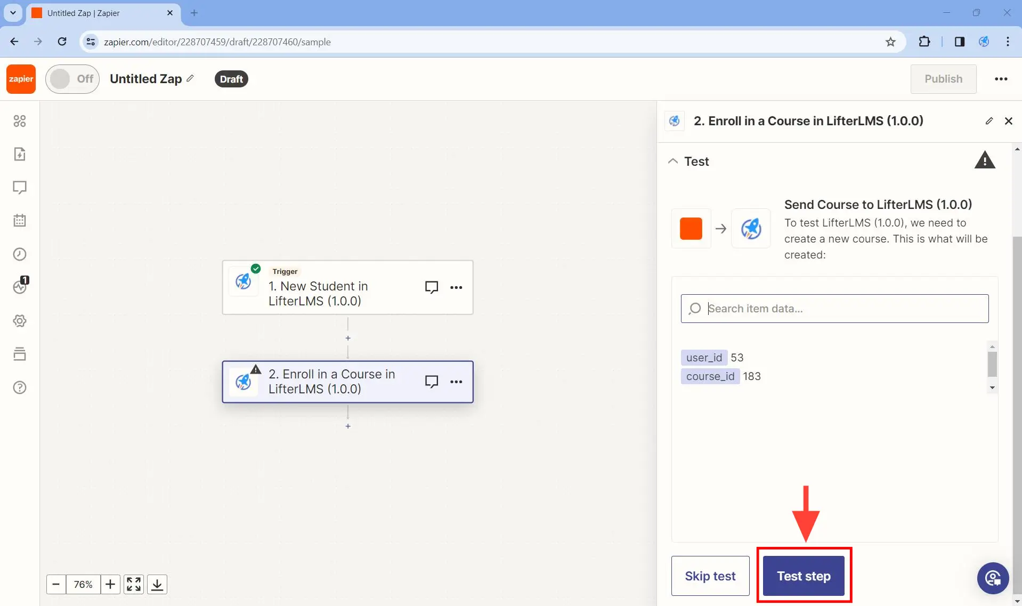1022x606 pixels.
Task: Add comment on the Enroll in a Course step
Action: pos(432,382)
